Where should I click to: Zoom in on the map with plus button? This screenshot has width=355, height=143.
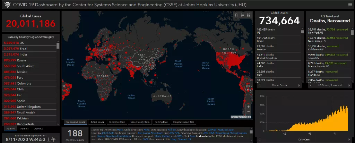point(248,107)
